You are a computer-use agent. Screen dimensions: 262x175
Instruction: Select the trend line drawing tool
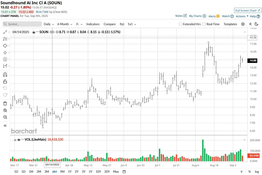[5, 32]
